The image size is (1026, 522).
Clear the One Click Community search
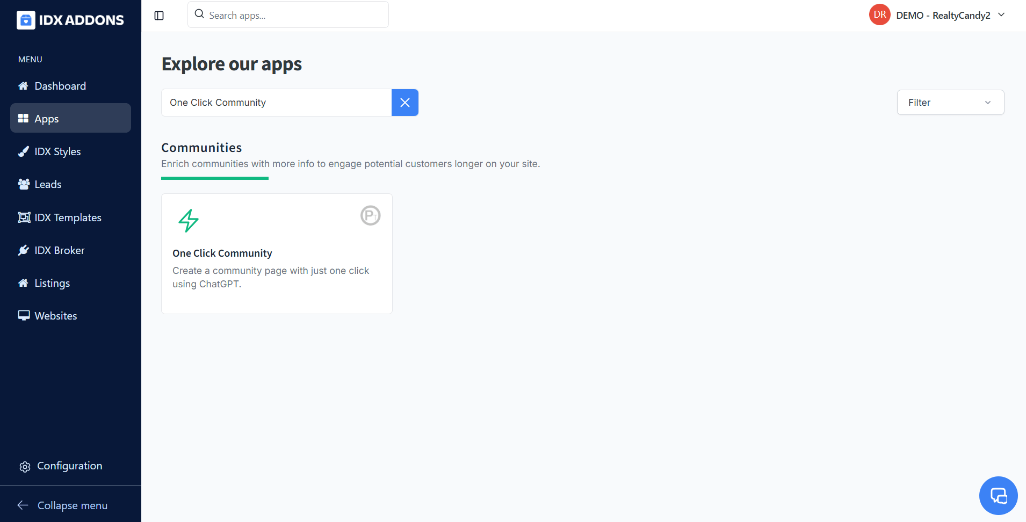(x=405, y=103)
